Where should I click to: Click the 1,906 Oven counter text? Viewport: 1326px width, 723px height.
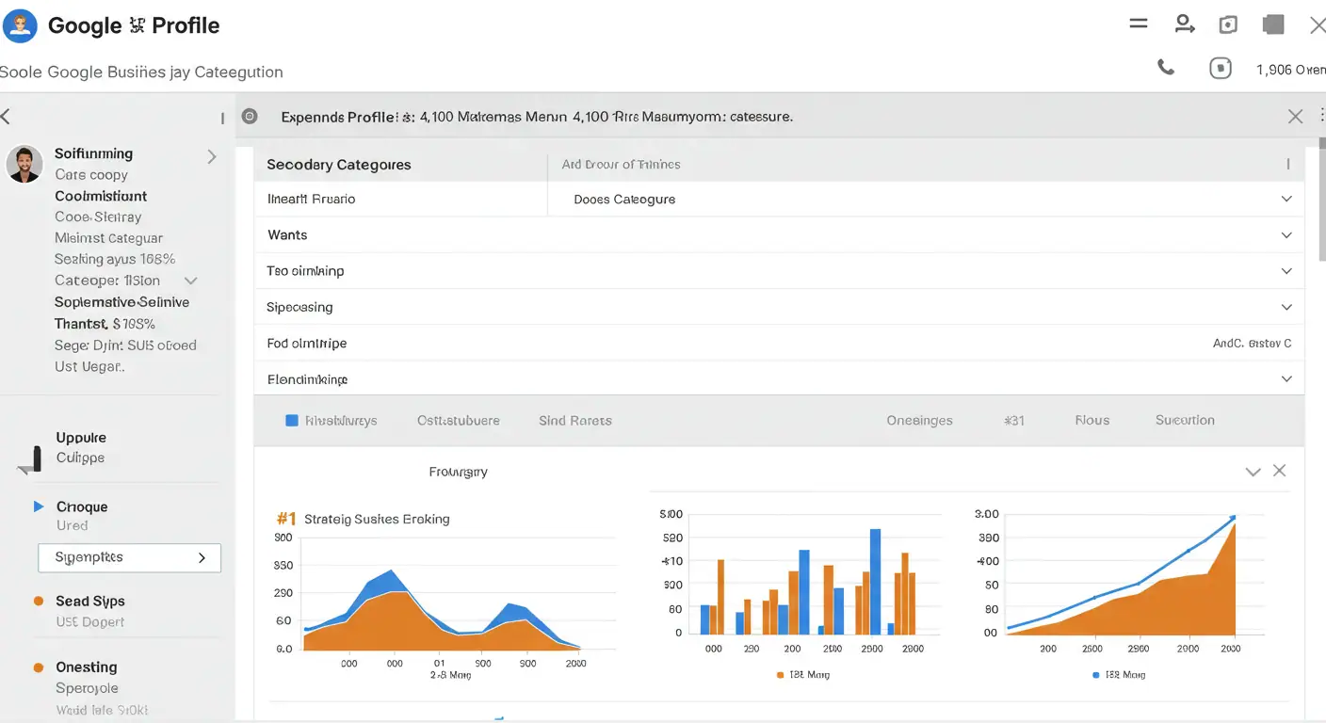point(1290,70)
